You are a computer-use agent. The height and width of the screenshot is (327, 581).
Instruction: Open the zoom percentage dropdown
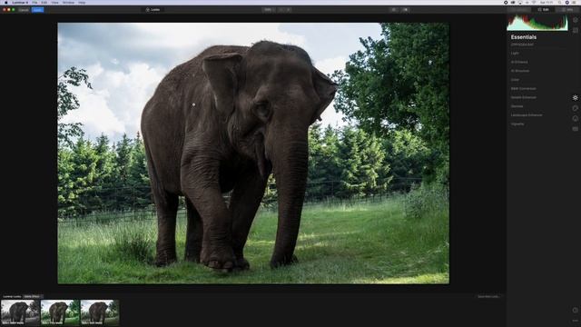coord(268,10)
